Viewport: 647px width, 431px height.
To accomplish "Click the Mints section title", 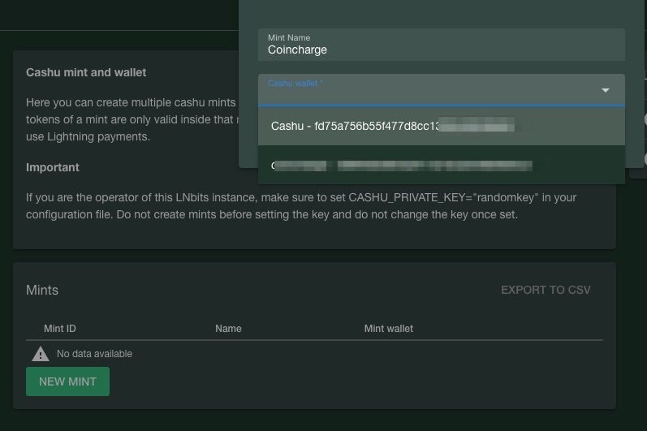I will point(42,290).
